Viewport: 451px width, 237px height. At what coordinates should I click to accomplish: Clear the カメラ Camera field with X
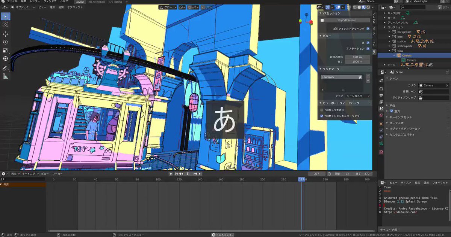tap(447, 85)
